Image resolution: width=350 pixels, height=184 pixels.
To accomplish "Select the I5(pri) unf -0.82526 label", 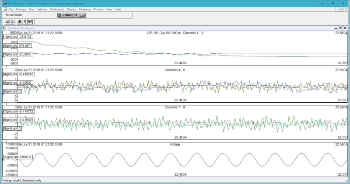I will coord(18,83).
